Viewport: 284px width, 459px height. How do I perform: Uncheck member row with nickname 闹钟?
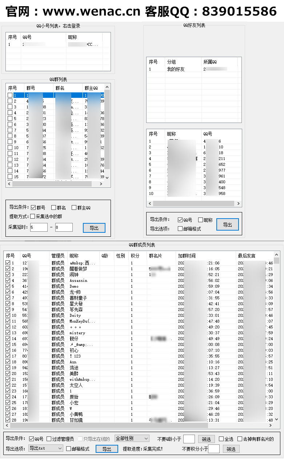point(8,275)
